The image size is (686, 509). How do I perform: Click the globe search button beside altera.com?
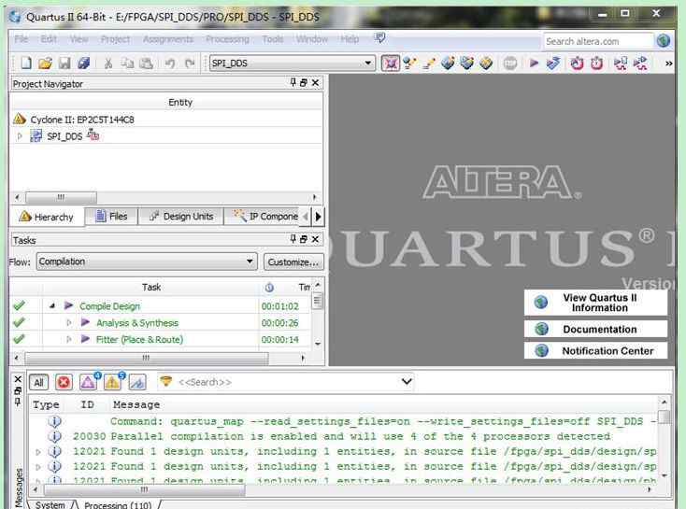(664, 41)
